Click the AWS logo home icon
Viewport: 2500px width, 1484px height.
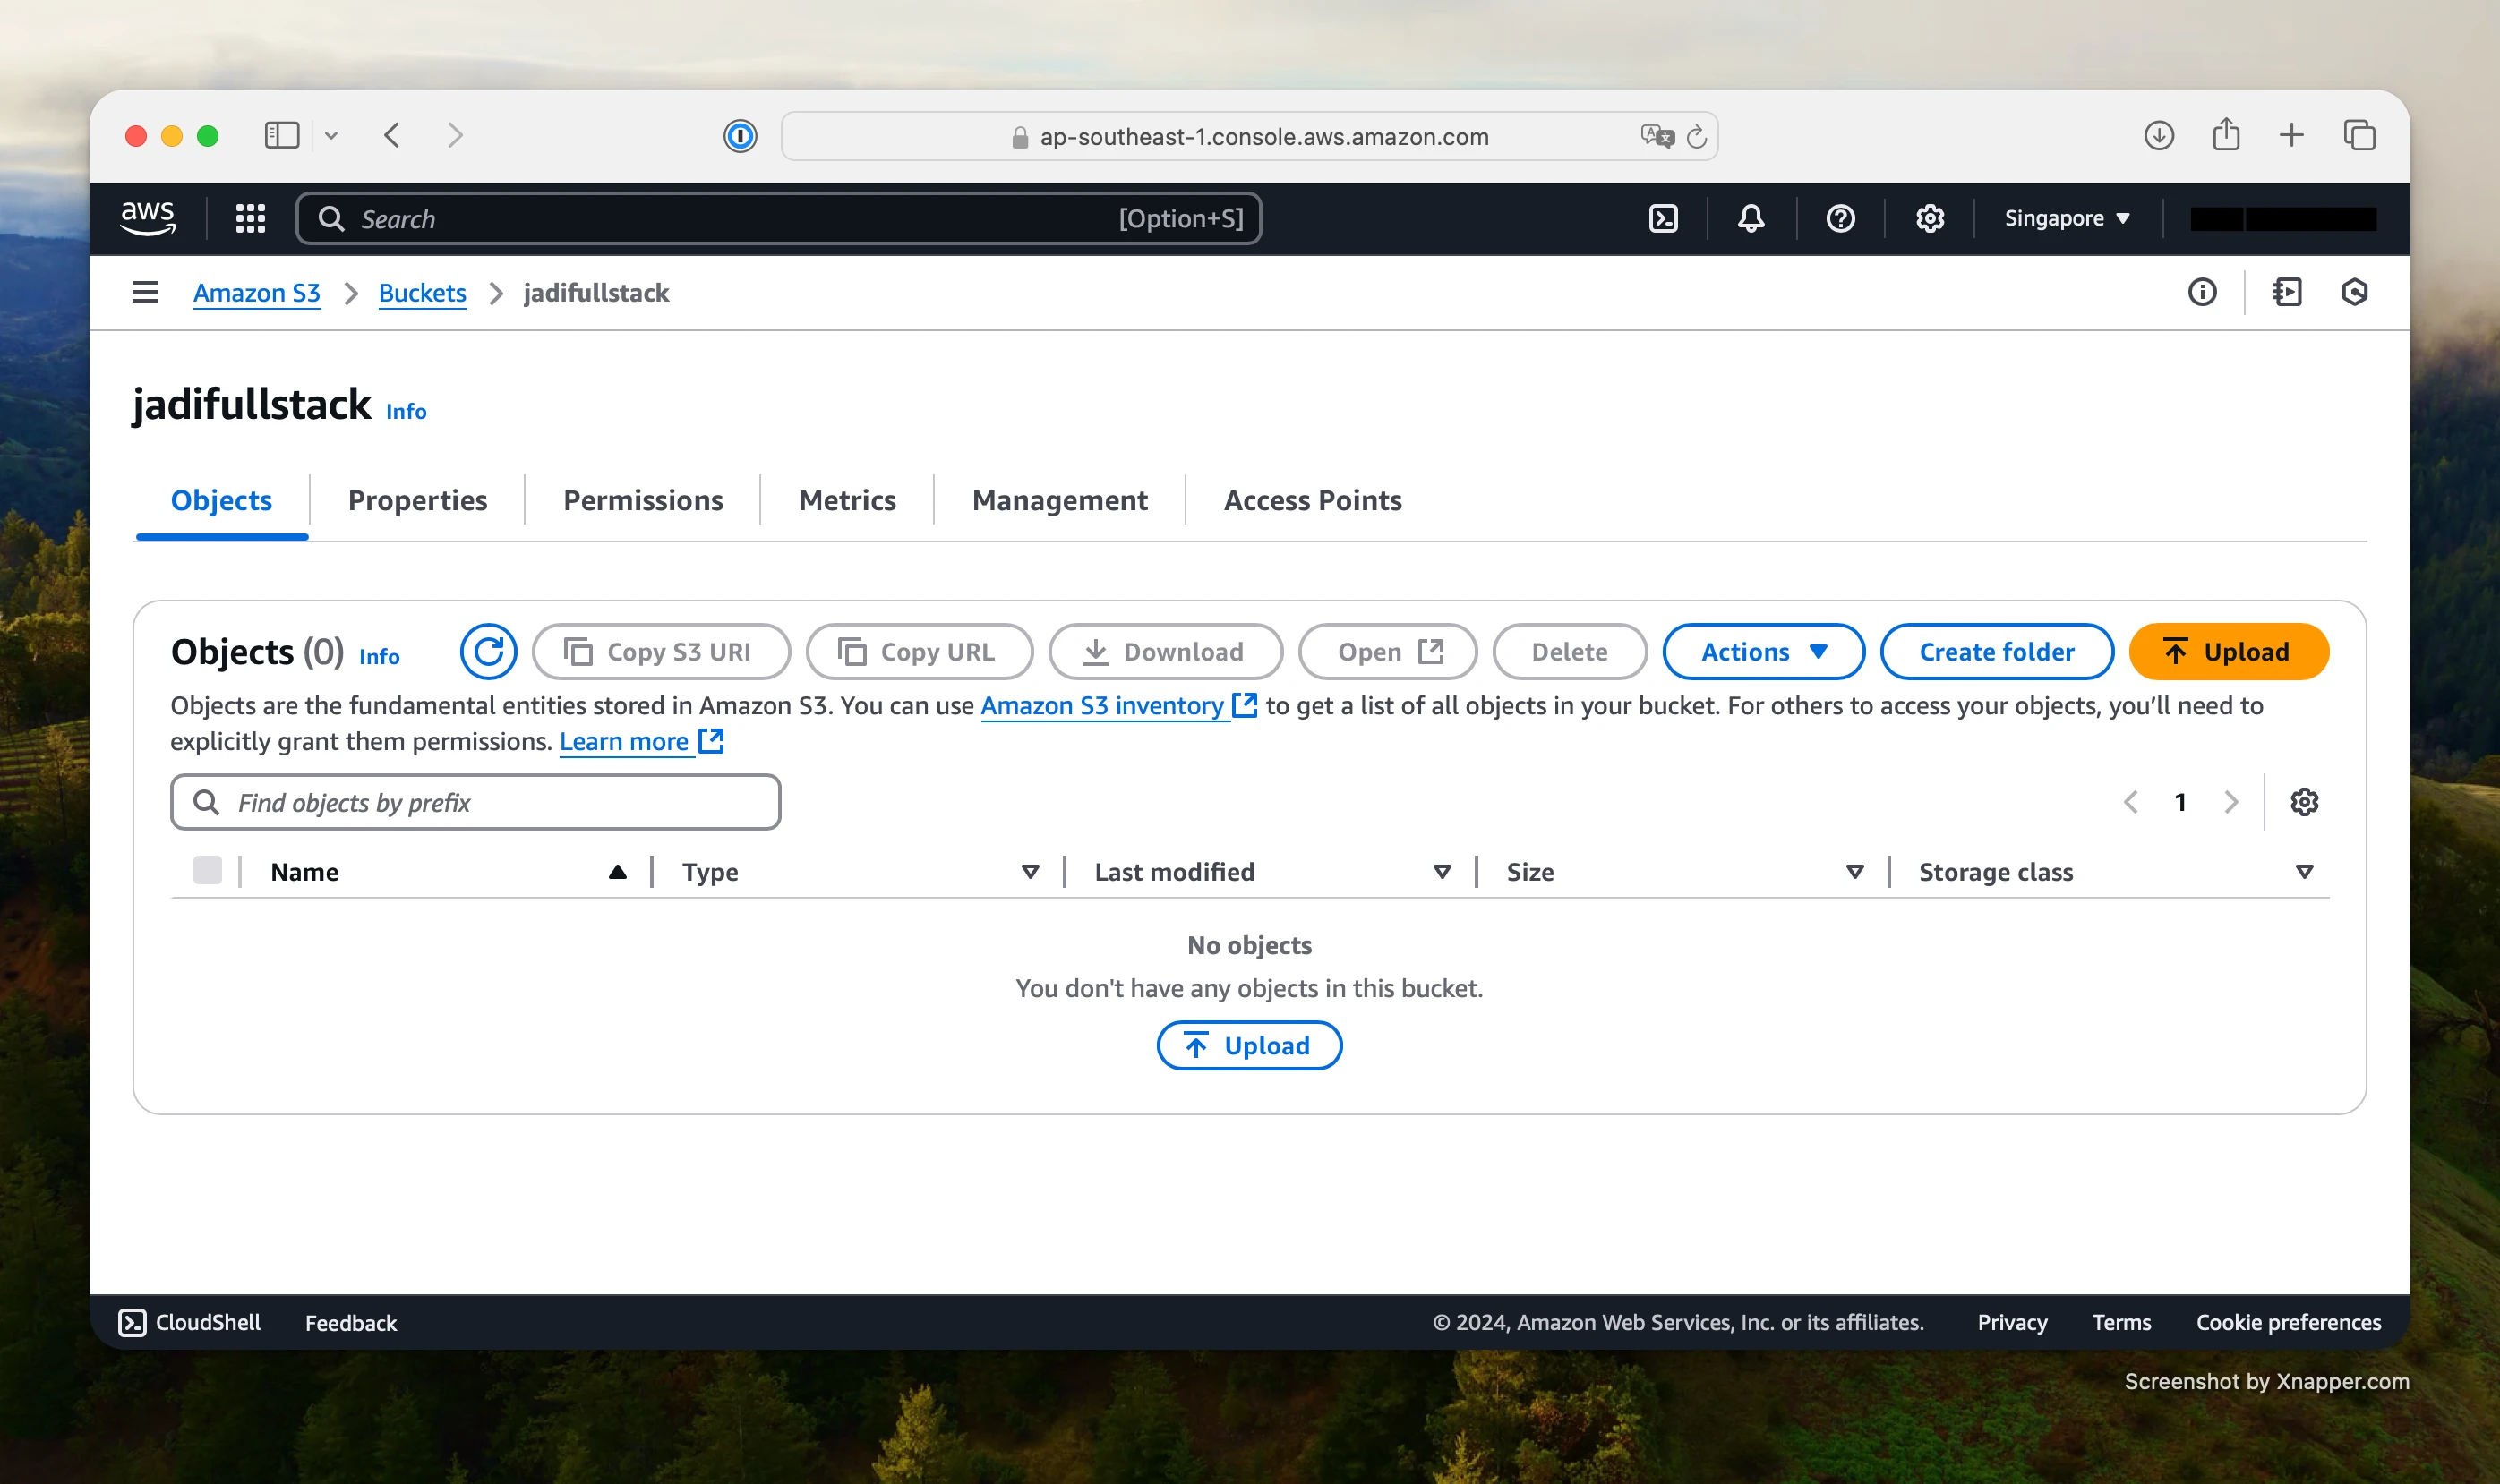coord(148,218)
